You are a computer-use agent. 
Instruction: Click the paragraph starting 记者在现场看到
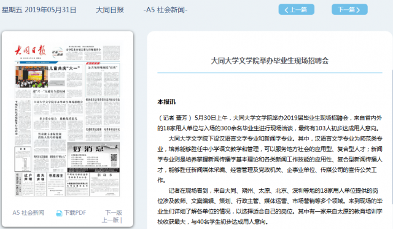pos(270,206)
